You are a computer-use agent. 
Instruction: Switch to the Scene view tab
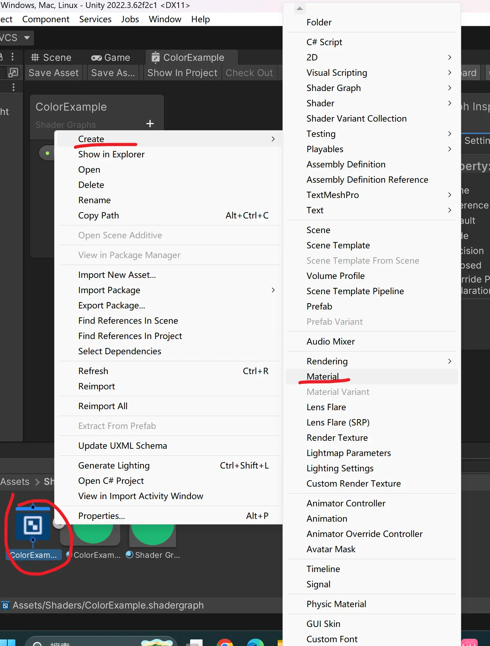click(51, 57)
